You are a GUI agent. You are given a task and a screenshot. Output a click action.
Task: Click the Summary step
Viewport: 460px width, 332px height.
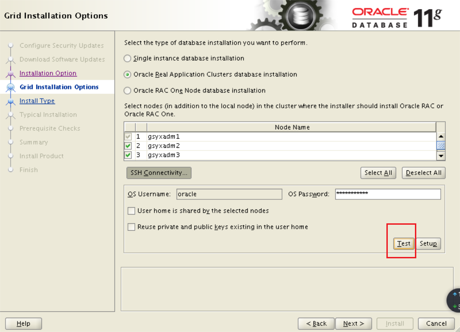coord(34,142)
